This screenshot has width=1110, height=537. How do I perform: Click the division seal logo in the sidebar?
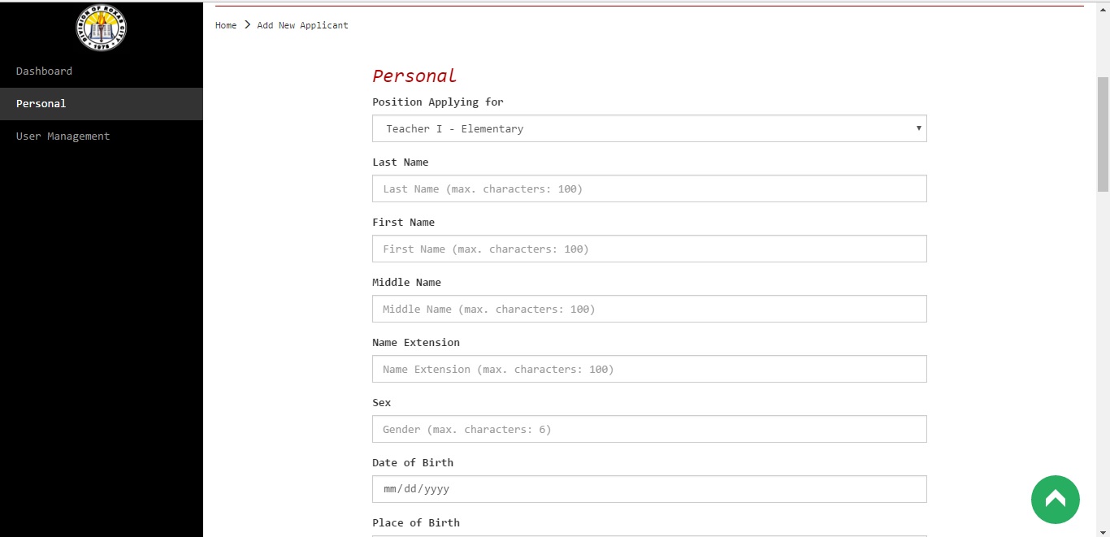point(101,28)
